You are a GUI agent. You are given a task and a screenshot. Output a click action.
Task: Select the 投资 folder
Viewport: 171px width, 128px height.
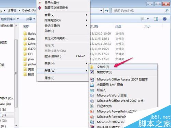point(31,74)
